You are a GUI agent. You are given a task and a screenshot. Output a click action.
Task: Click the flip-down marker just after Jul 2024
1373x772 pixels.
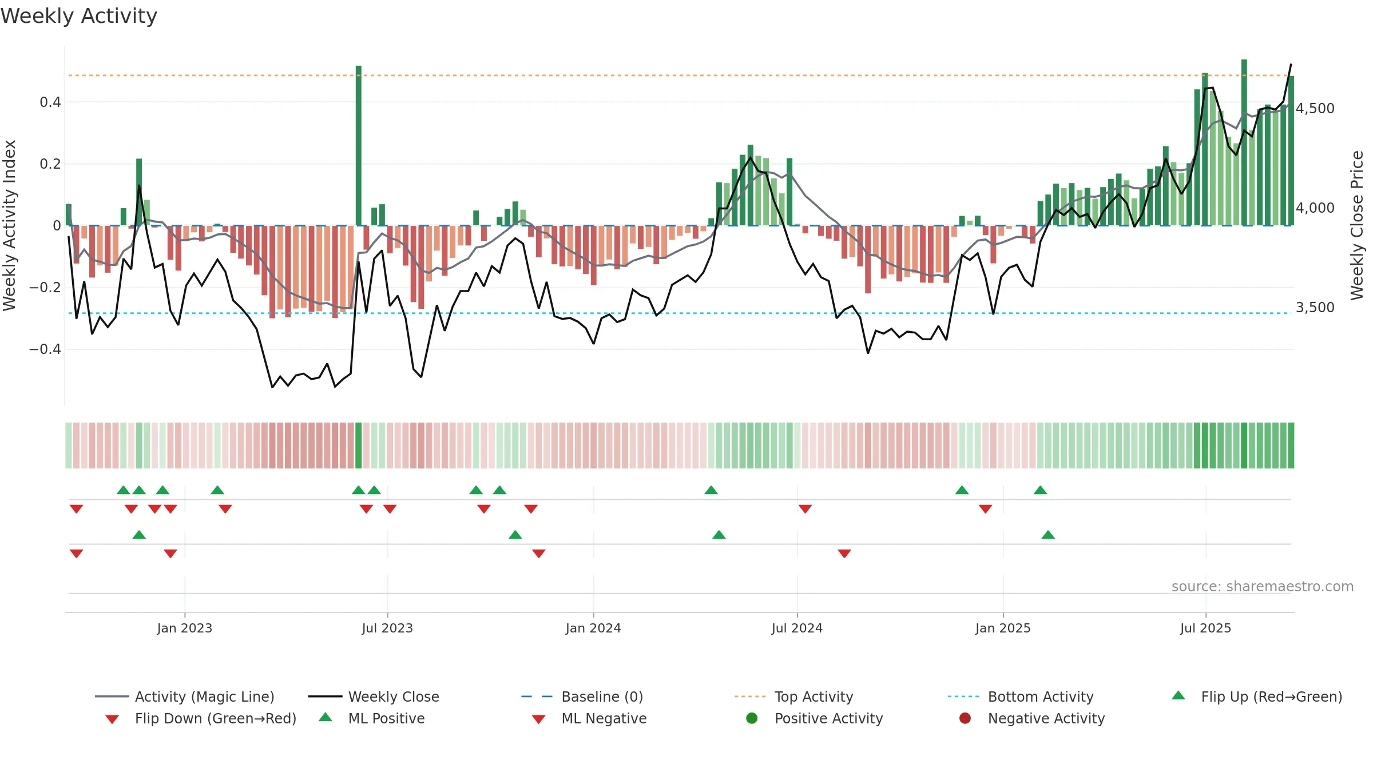tap(805, 509)
